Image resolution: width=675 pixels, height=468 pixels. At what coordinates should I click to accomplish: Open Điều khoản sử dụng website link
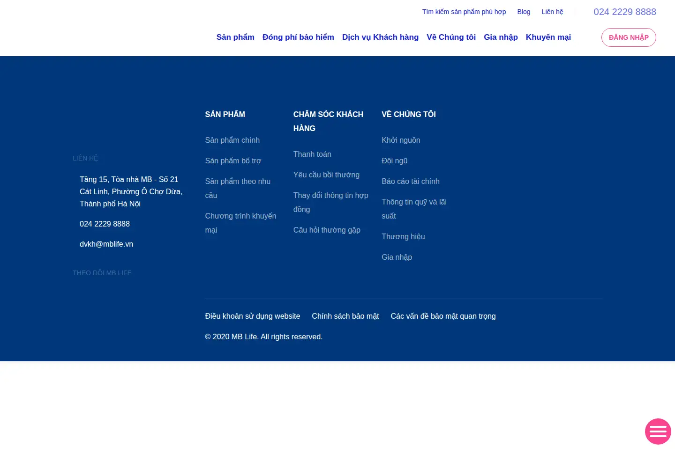[252, 316]
